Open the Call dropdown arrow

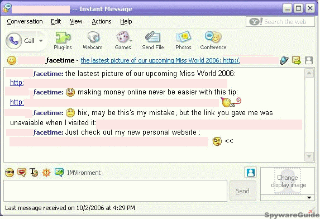pyautogui.click(x=41, y=41)
